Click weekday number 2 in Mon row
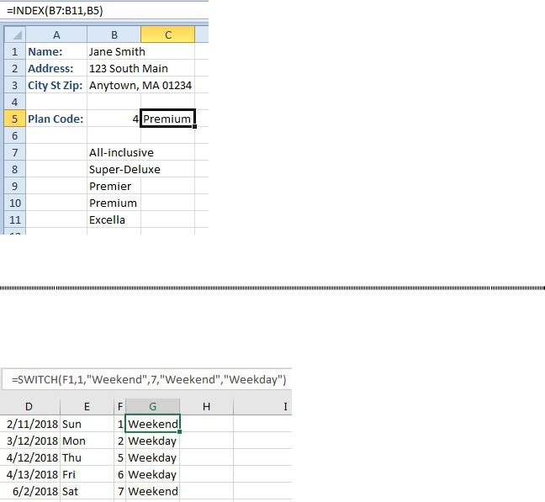The width and height of the screenshot is (545, 502). coord(120,441)
